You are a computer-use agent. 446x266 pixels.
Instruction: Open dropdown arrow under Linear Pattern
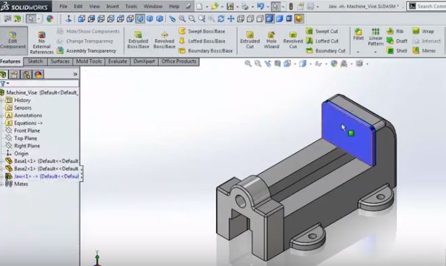[x=376, y=52]
